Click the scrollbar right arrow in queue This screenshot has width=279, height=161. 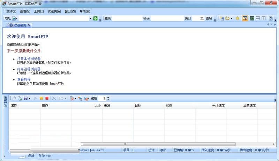coord(274,144)
